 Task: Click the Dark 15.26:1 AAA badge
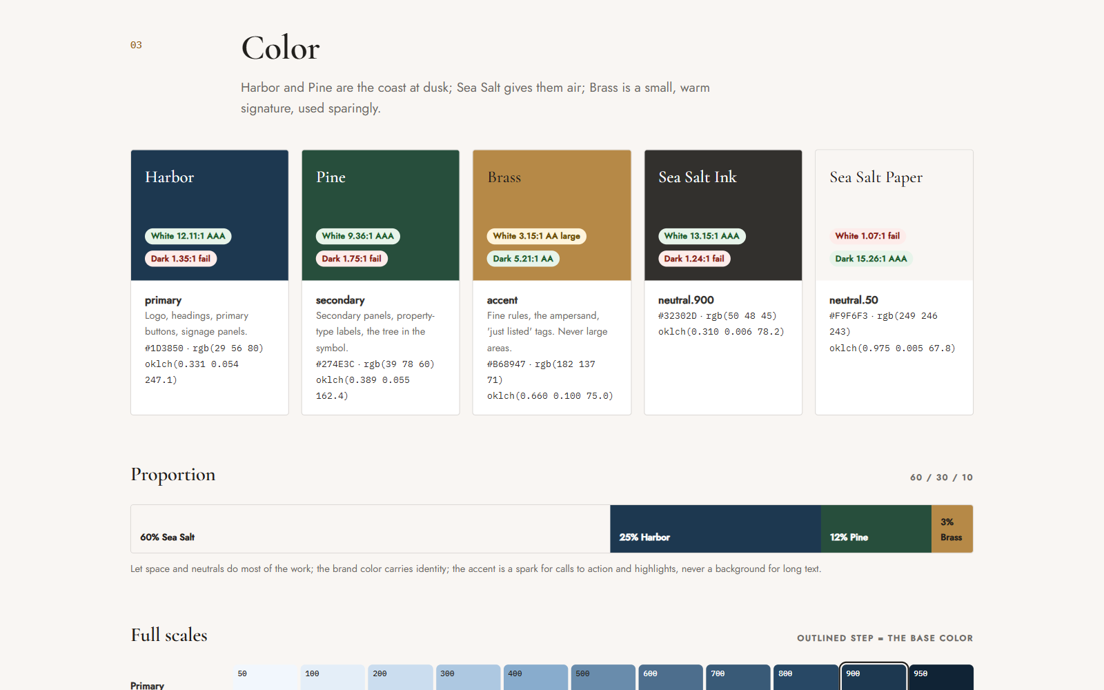tap(871, 259)
